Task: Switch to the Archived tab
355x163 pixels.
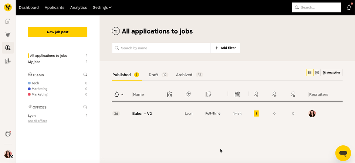Action: coord(184,75)
